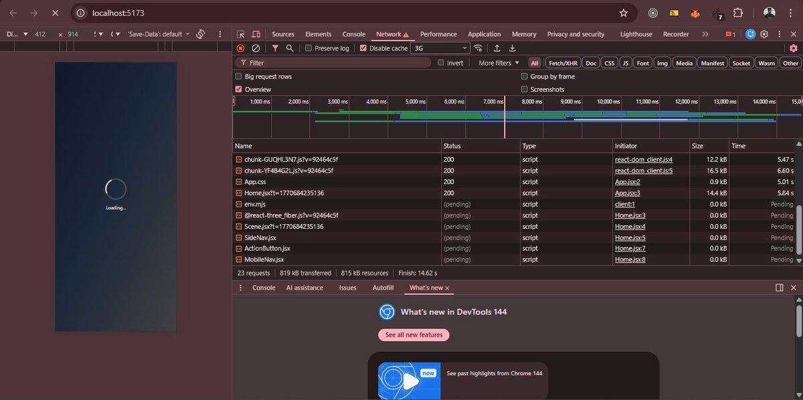Open the Extensions puzzle icon

(738, 13)
